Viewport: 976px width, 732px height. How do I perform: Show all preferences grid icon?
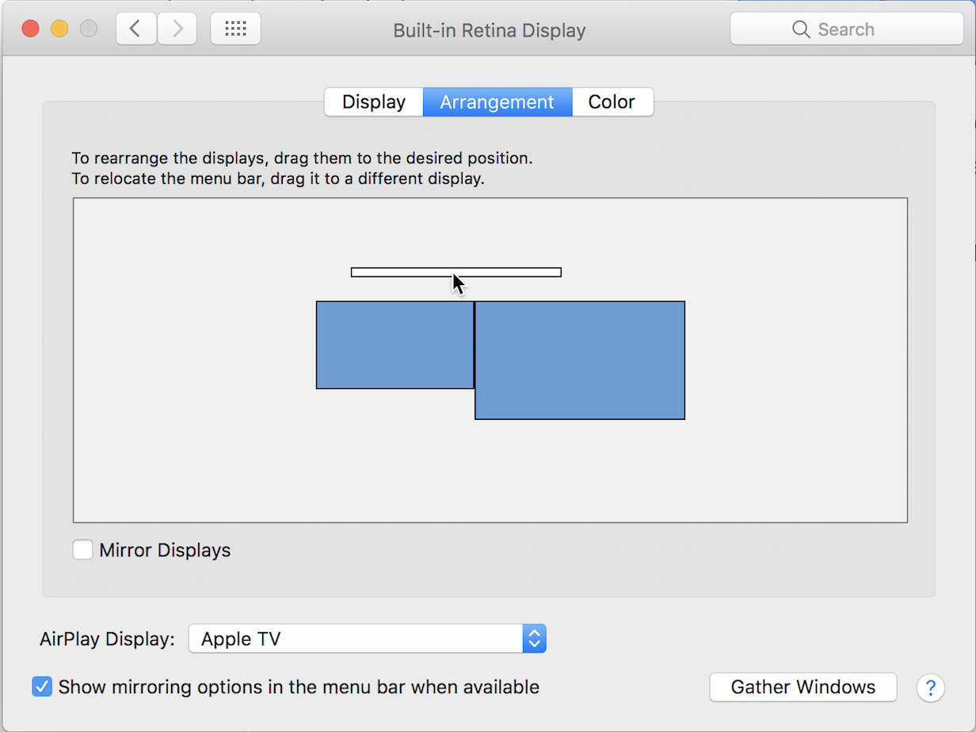[235, 29]
